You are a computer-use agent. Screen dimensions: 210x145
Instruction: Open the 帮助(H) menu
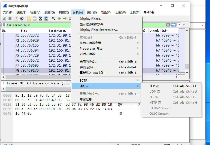(149, 13)
